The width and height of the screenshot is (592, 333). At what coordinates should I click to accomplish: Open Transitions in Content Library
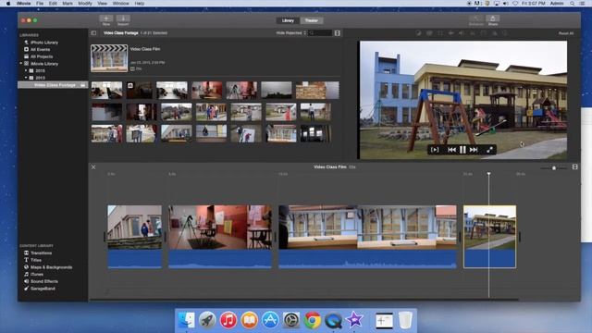41,253
